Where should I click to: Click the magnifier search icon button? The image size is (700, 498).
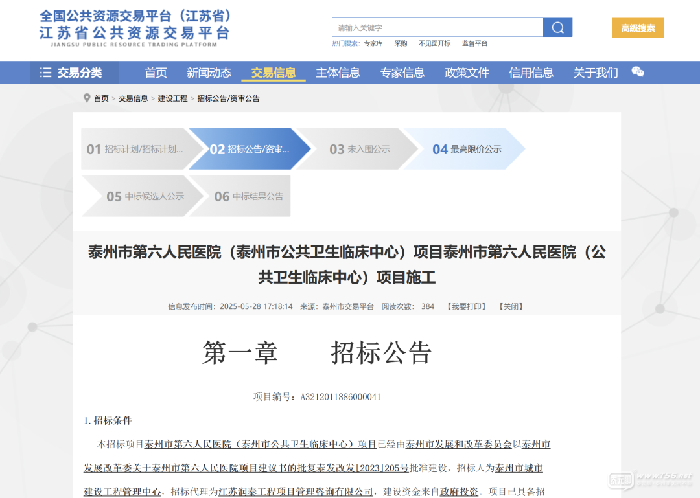(x=557, y=27)
